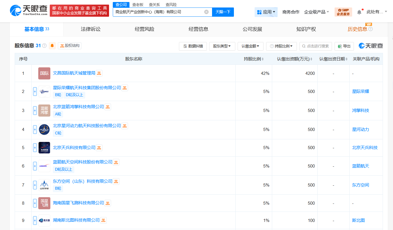Sort table by 认缴出资日期 column
This screenshot has height=230, width=393.
click(x=334, y=59)
